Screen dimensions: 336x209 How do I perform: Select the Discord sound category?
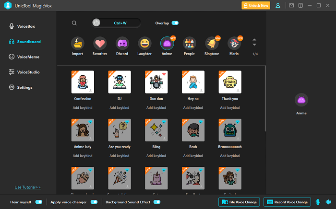[x=122, y=44]
